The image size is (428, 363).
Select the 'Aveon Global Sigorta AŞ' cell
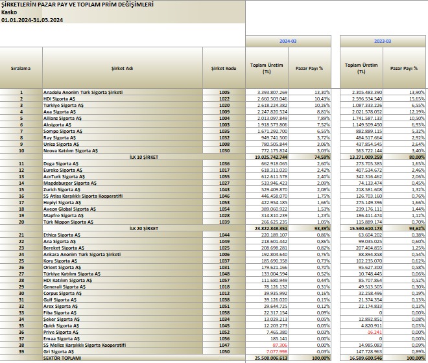(123, 209)
